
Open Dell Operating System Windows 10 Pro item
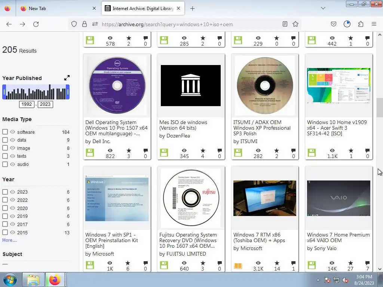[x=116, y=128]
